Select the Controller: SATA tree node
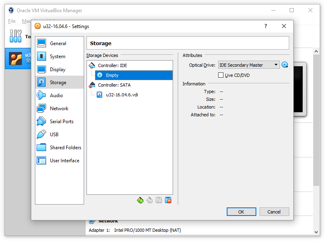This screenshot has height=244, width=325. (x=114, y=85)
